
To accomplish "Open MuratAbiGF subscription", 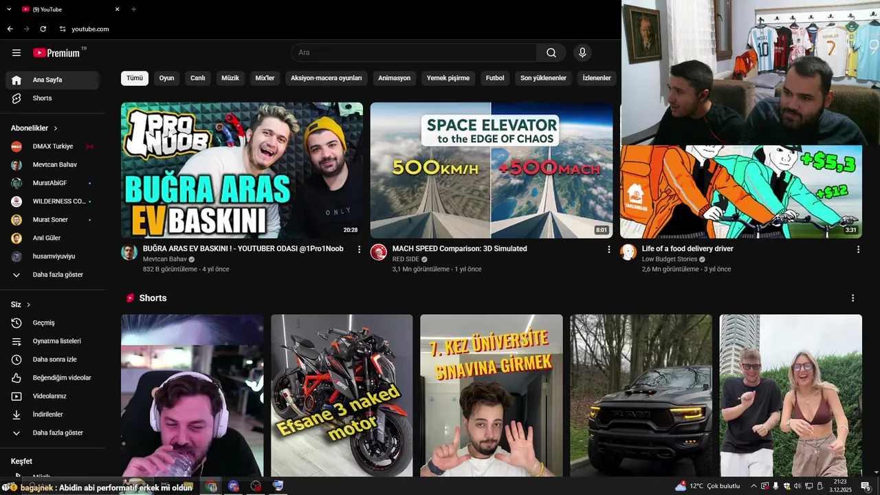I will click(x=52, y=183).
